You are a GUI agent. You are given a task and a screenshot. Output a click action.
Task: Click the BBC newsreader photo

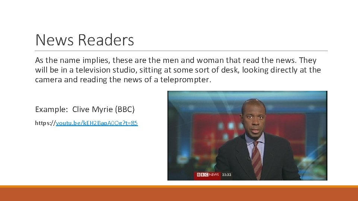[x=247, y=135]
